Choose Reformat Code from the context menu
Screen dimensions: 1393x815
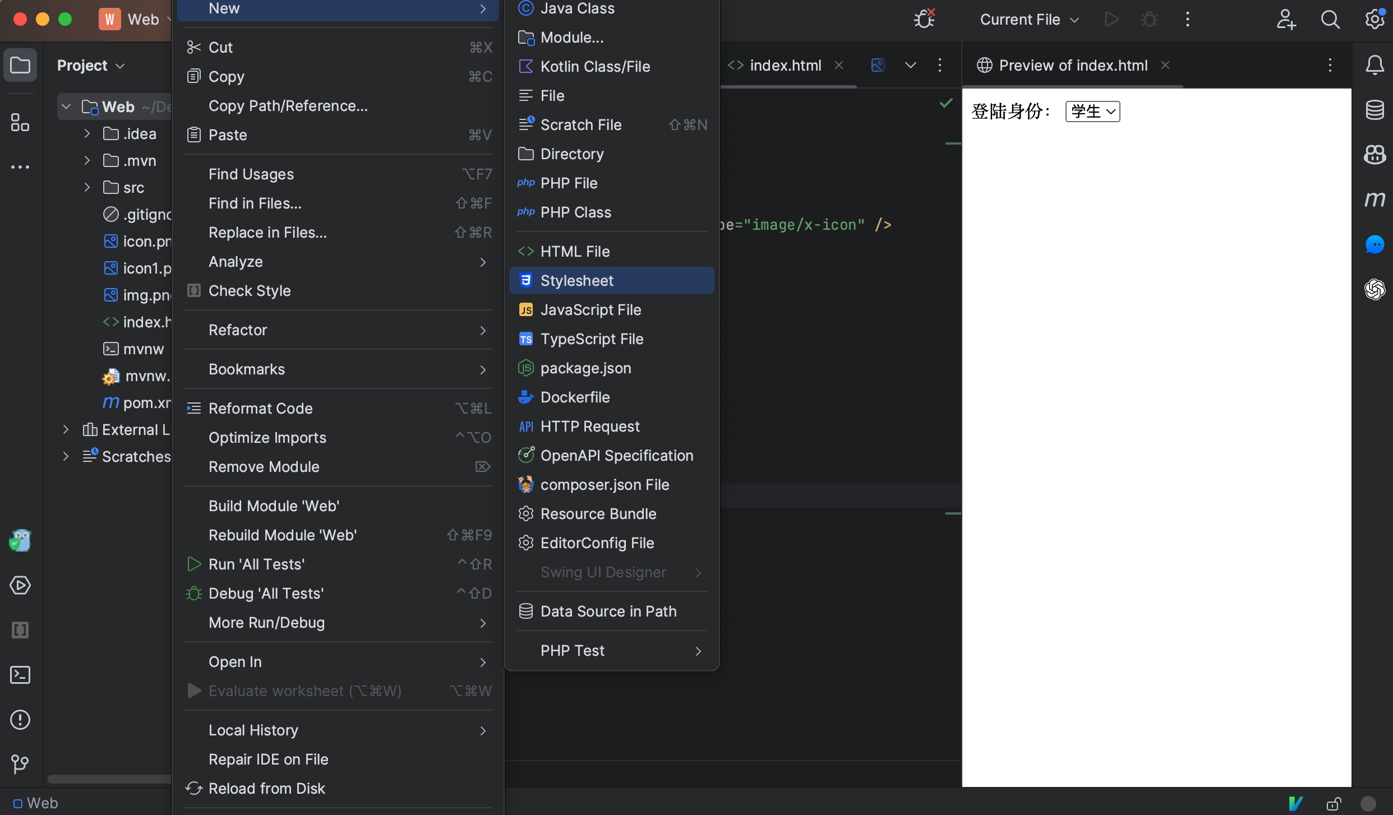pyautogui.click(x=261, y=408)
